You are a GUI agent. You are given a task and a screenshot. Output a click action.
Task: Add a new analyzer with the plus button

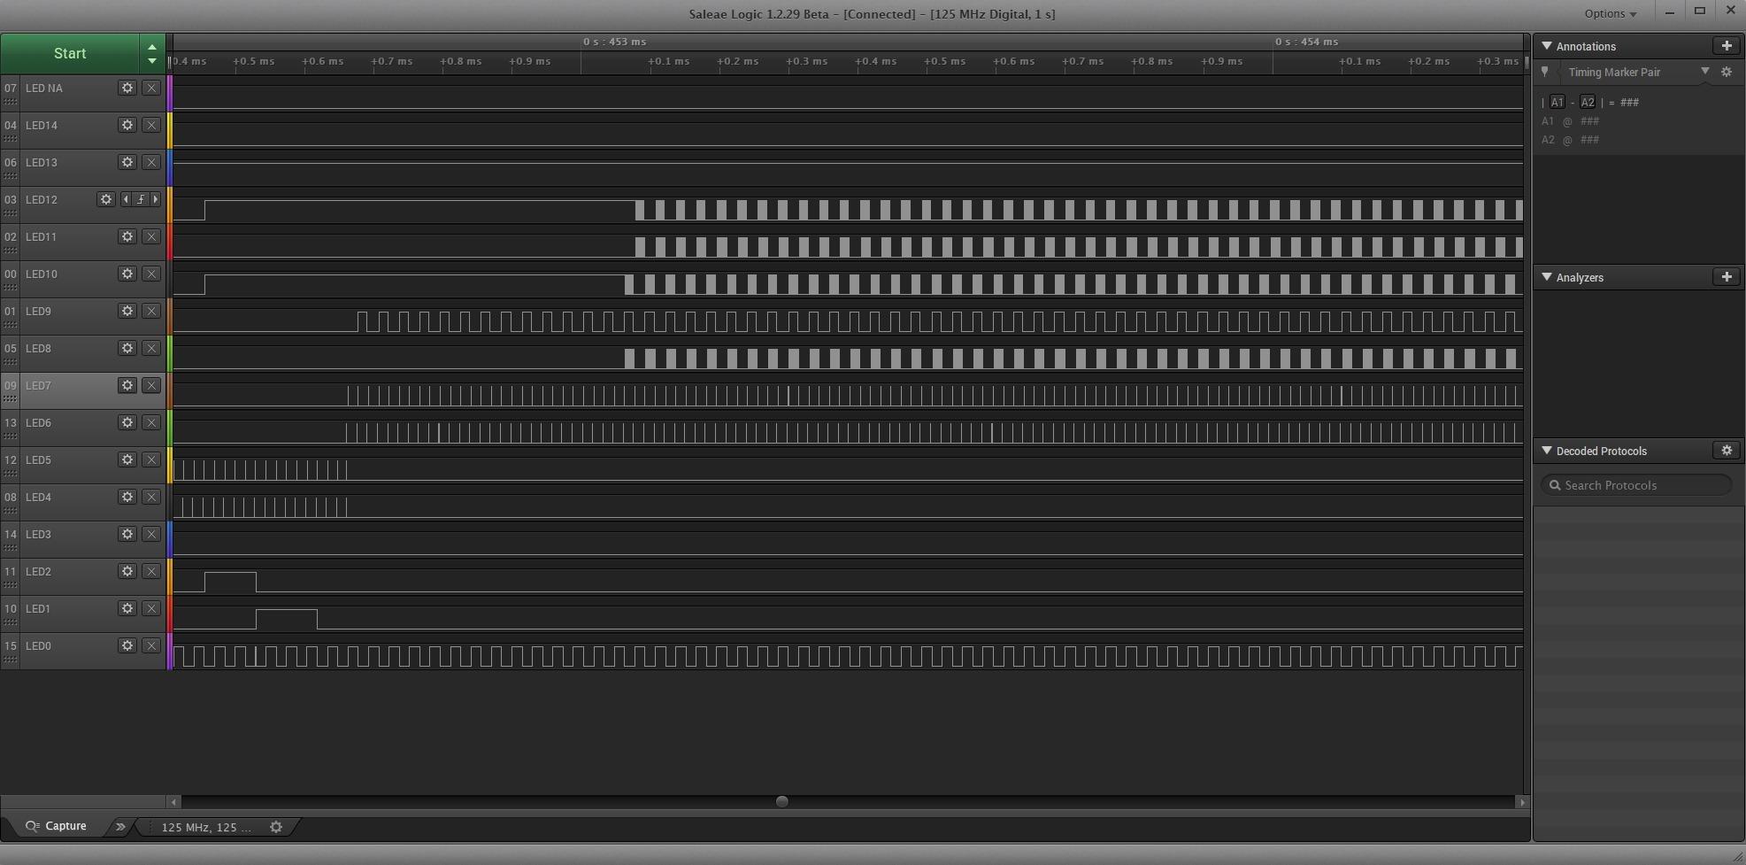tap(1727, 277)
